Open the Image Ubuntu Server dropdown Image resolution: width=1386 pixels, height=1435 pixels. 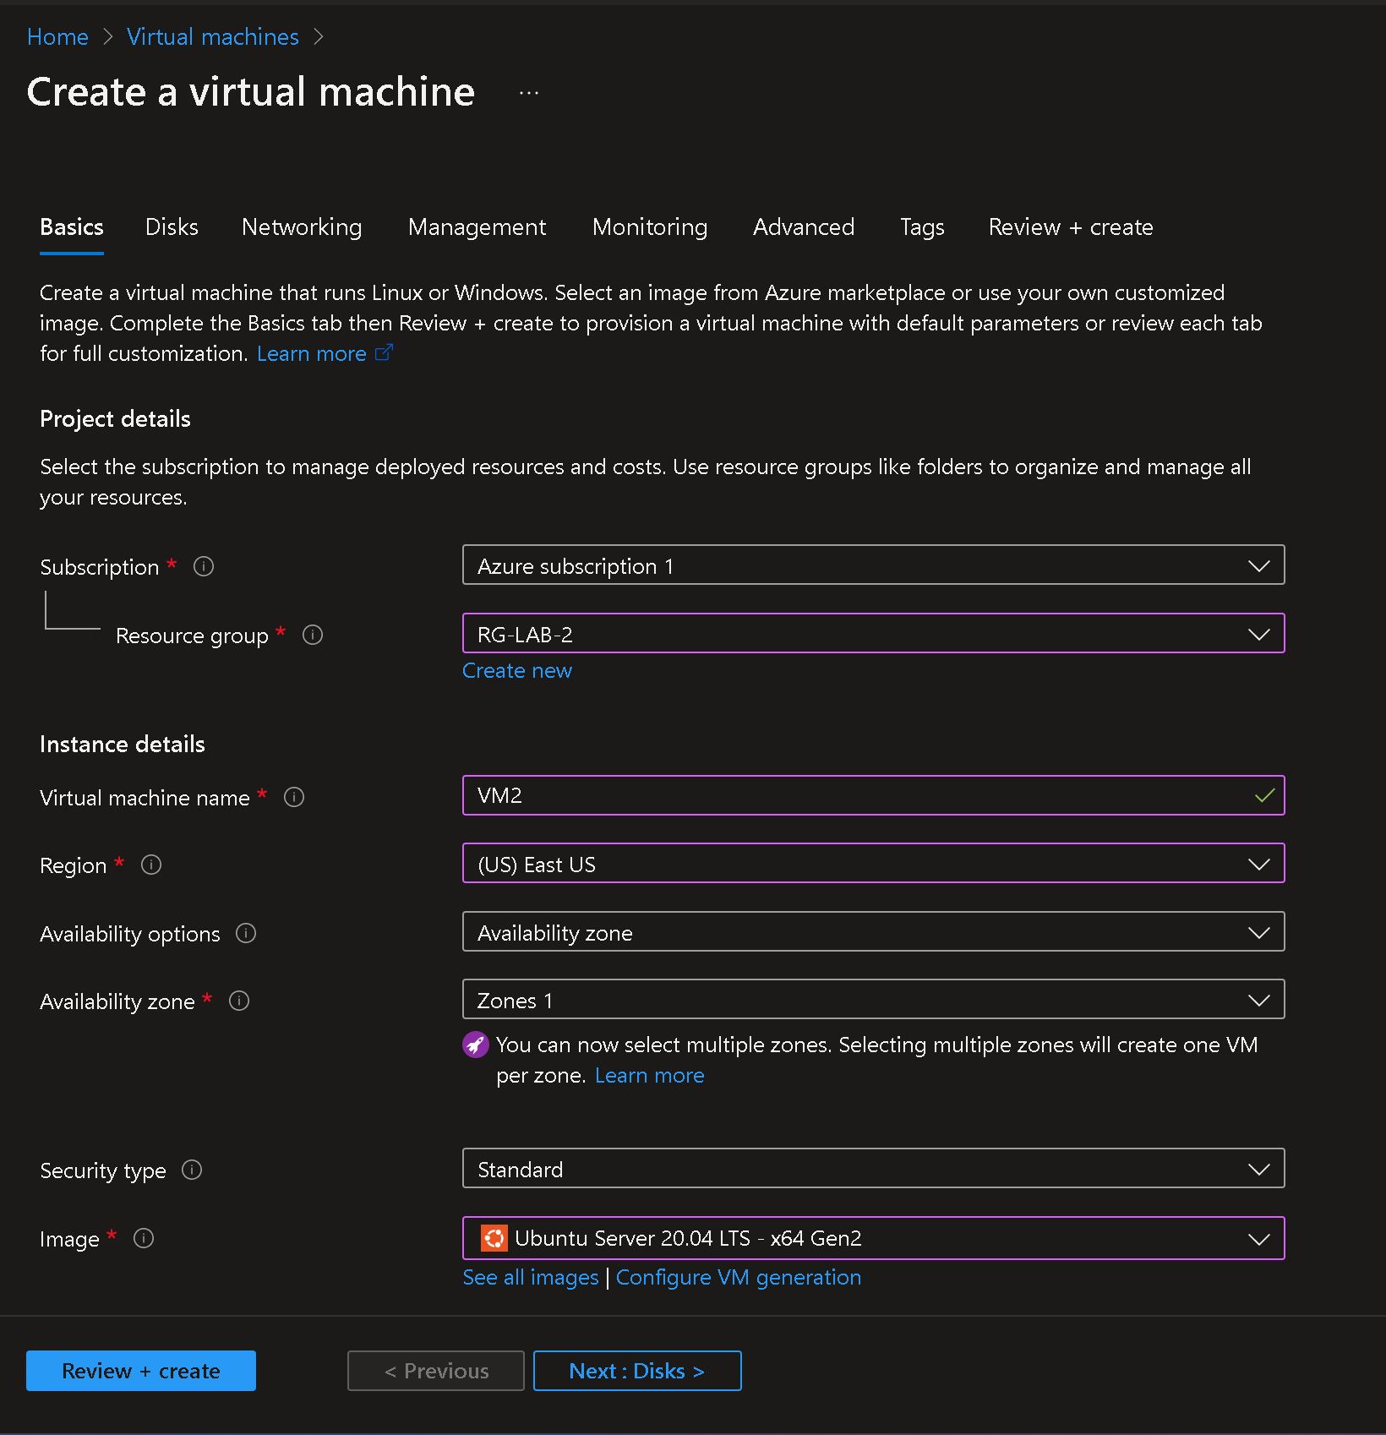873,1238
